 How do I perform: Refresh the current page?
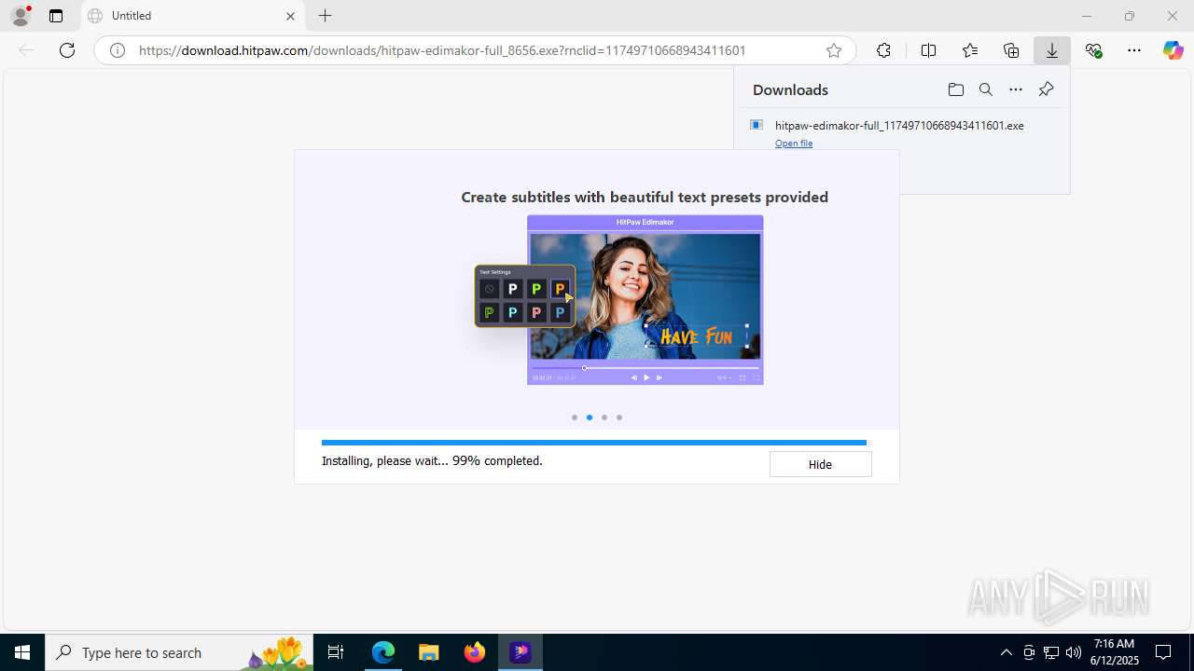[x=67, y=50]
